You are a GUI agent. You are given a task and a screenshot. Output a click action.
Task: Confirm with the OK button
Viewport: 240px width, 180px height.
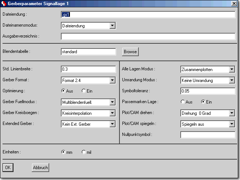pos(7,168)
